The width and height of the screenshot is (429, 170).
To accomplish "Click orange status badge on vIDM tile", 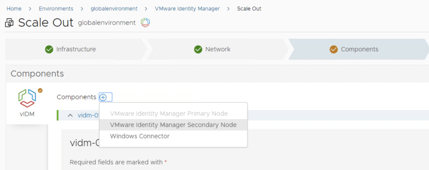I will (x=40, y=90).
